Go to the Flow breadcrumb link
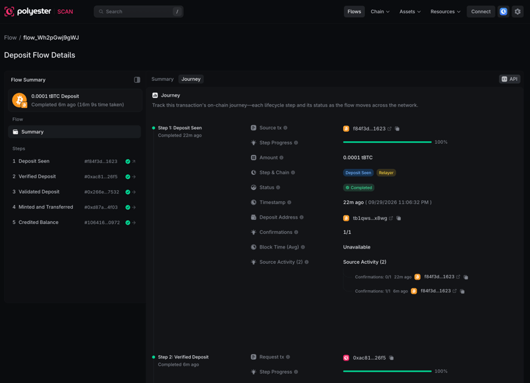Viewport: 530px width, 383px height. tap(10, 38)
